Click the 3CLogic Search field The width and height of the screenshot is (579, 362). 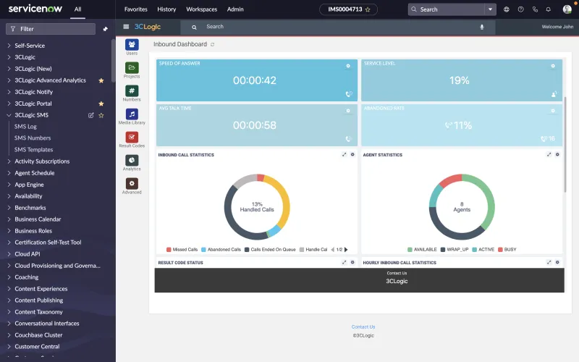click(x=337, y=27)
